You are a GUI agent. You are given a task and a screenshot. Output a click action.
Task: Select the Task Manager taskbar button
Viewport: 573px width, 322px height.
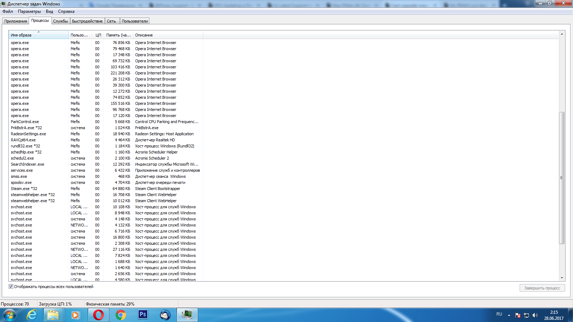[x=187, y=315]
